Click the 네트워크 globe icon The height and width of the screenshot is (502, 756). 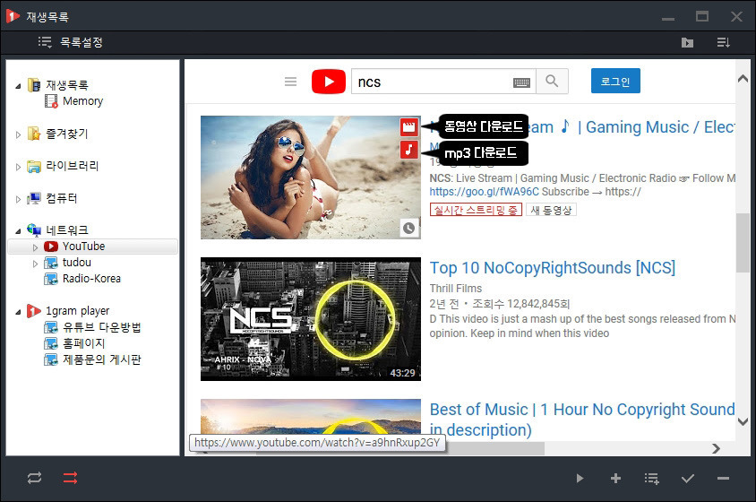click(x=34, y=229)
